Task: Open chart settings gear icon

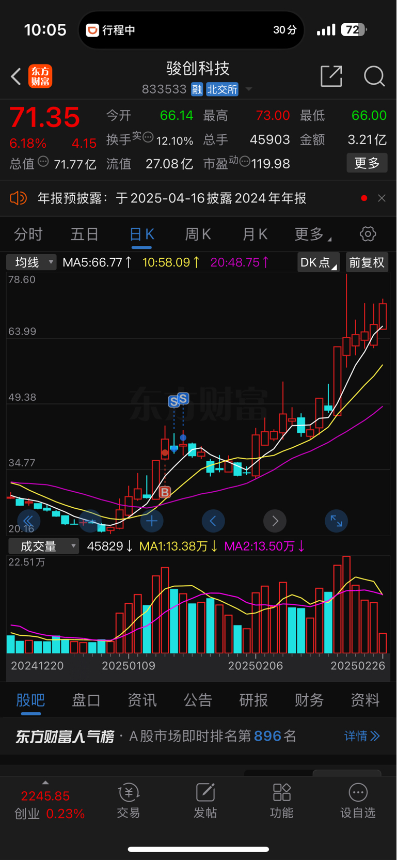Action: click(368, 234)
